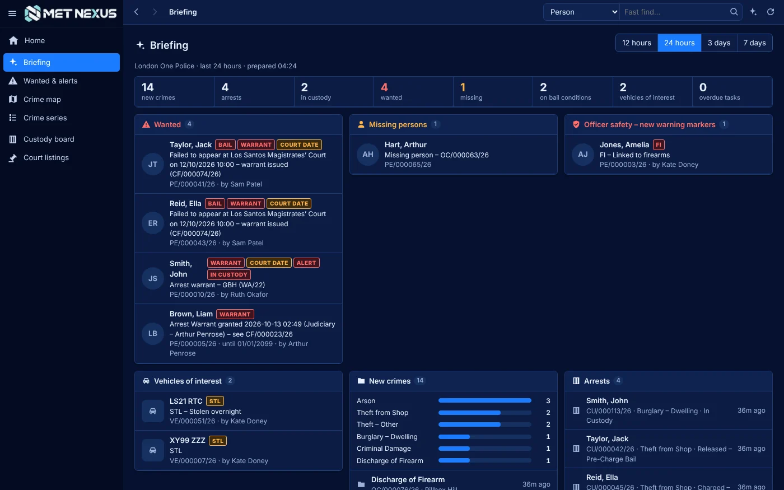Open the hamburger menu
Image resolution: width=784 pixels, height=490 pixels.
(12, 13)
